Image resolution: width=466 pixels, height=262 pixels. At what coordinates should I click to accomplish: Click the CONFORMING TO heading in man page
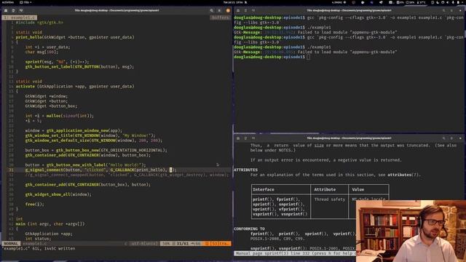coord(249,229)
